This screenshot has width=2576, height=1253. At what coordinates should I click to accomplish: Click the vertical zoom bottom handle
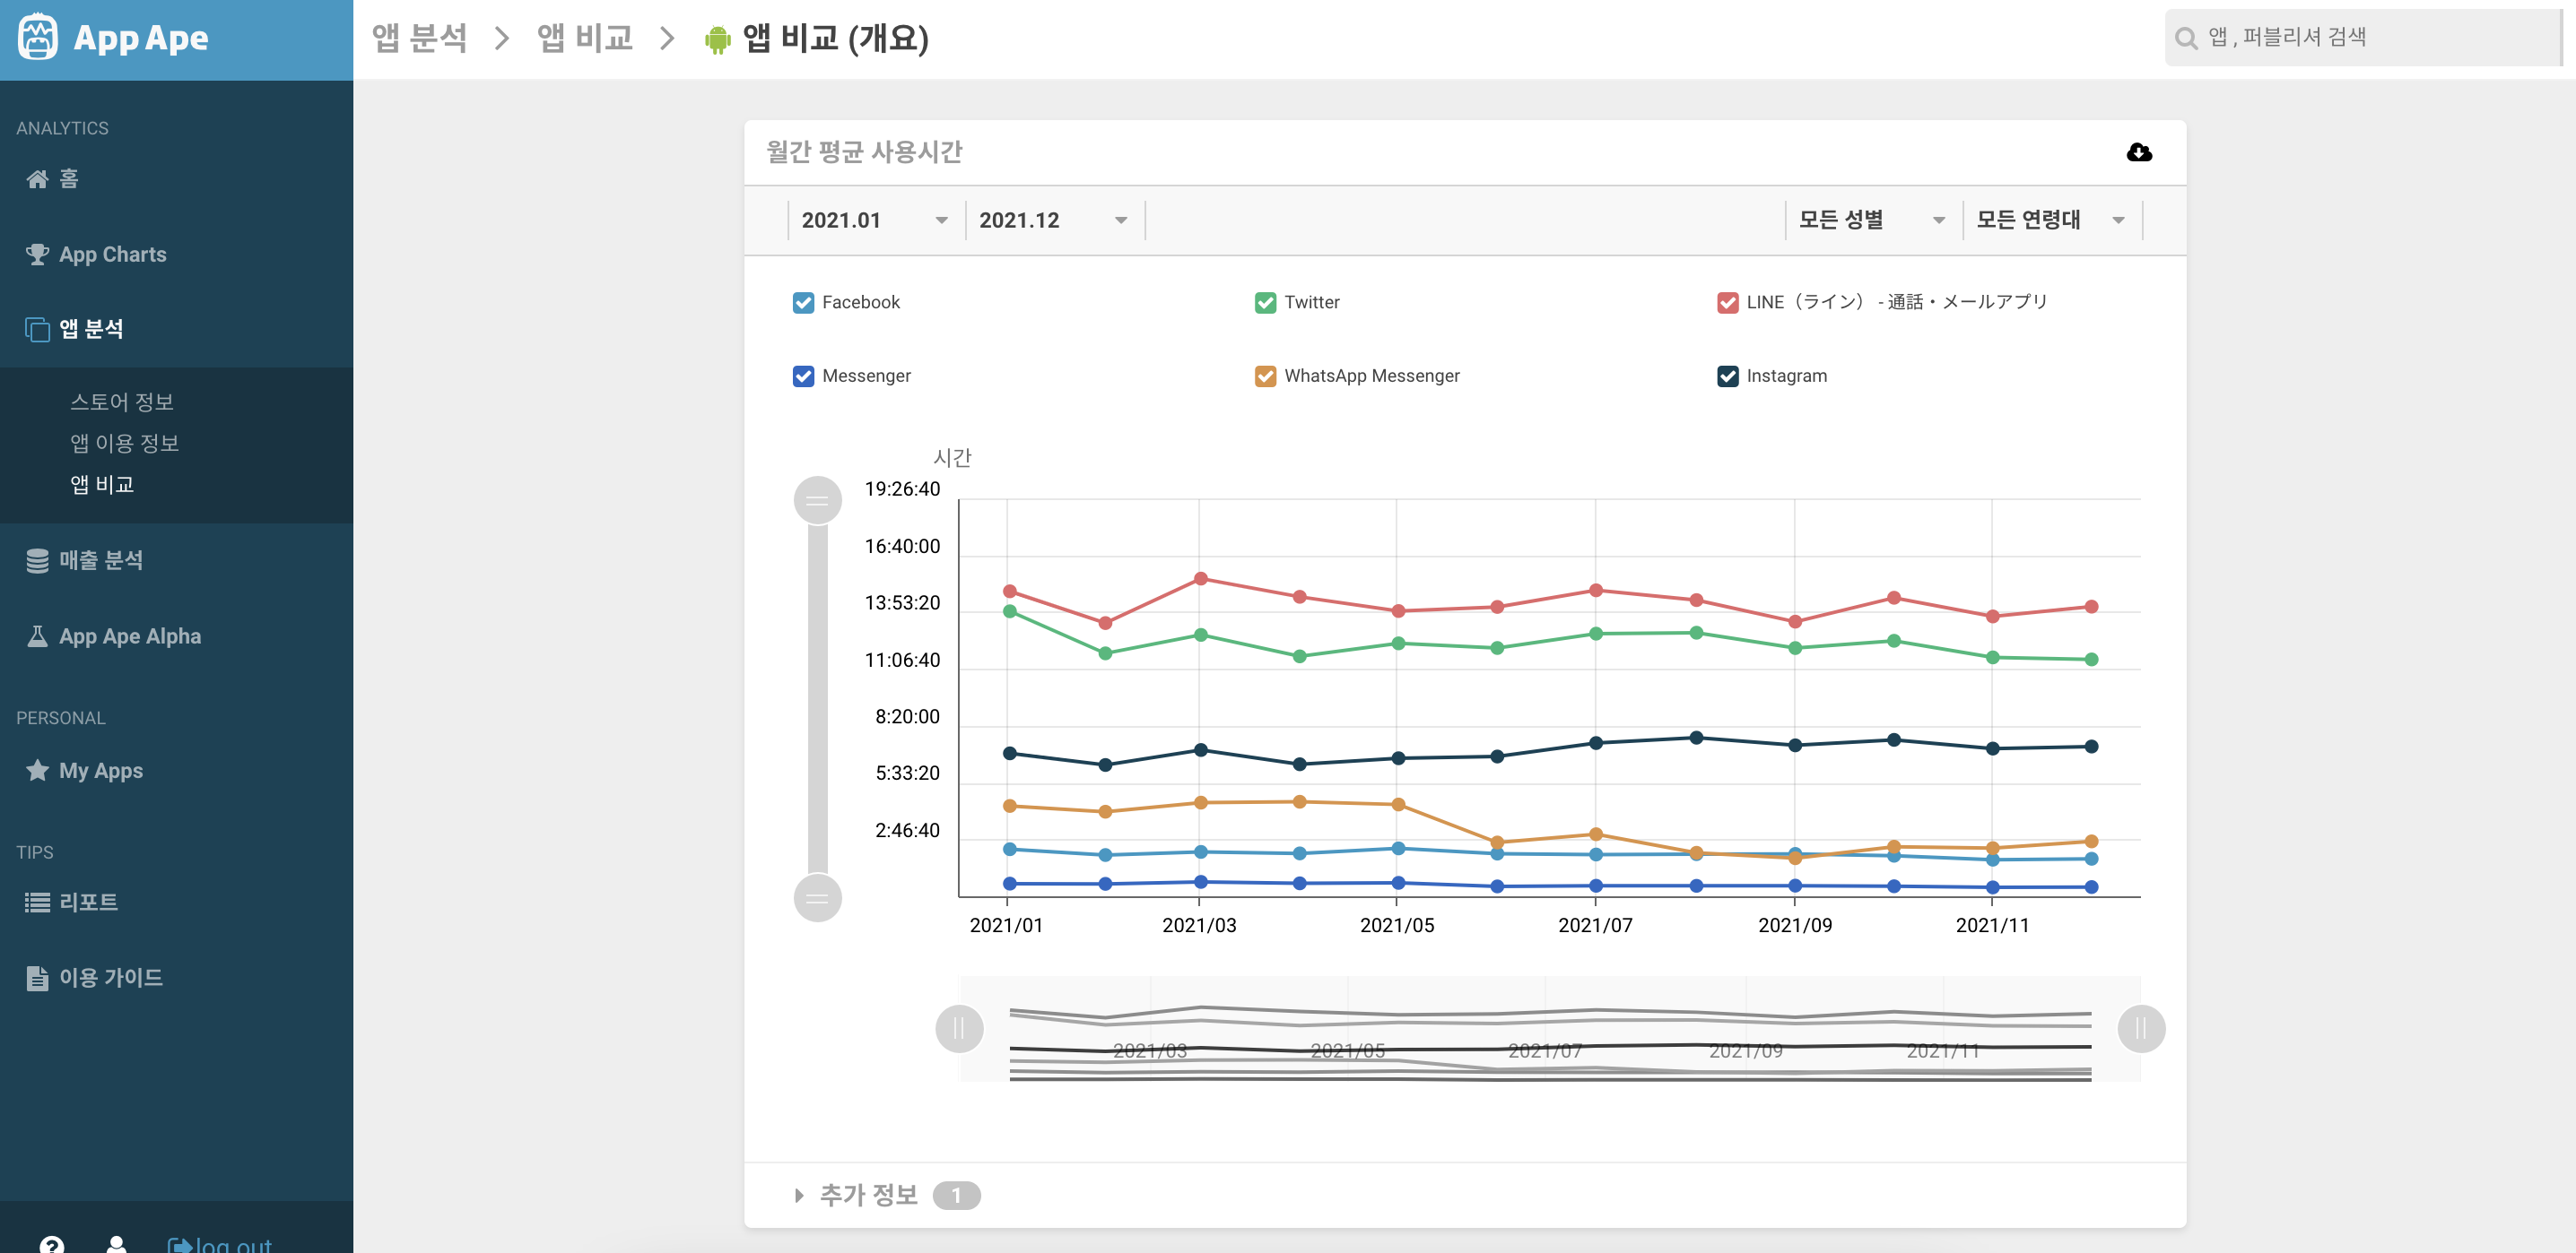click(817, 897)
